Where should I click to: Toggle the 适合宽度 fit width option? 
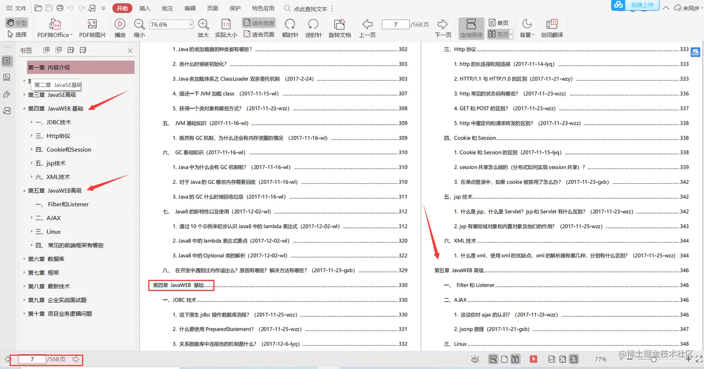[259, 23]
